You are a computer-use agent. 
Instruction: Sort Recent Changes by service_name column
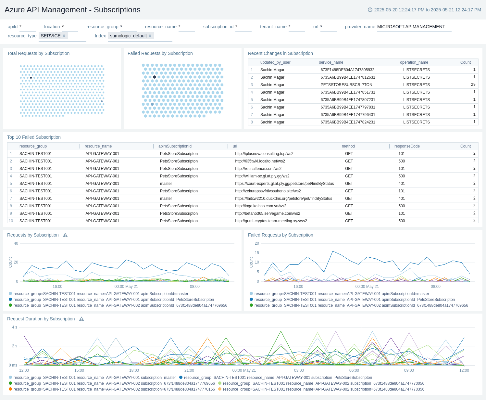[331, 62]
